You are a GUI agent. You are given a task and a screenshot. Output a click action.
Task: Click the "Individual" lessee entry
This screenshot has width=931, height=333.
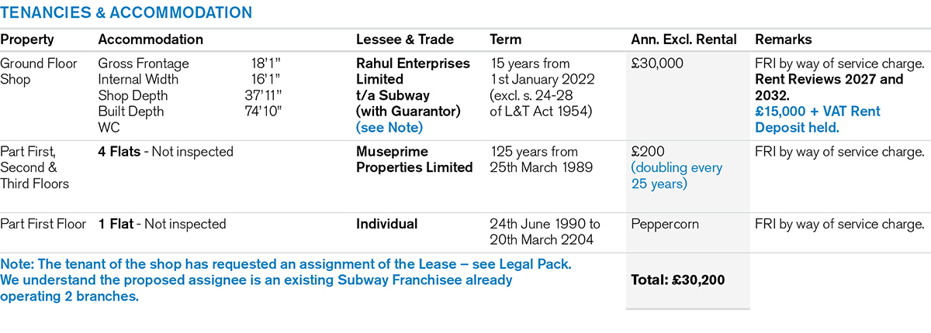point(386,224)
